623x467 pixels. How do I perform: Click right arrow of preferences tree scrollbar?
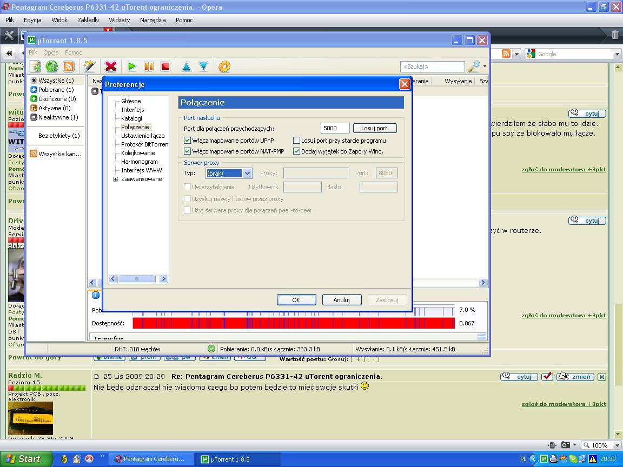(x=163, y=279)
